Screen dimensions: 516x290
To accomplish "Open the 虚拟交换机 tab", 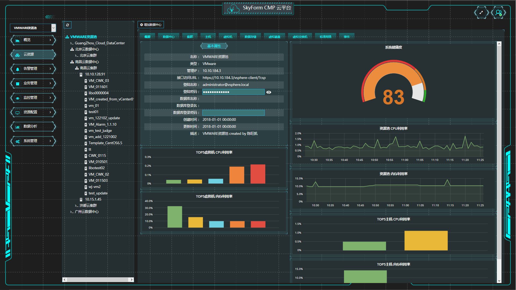I will pos(300,37).
